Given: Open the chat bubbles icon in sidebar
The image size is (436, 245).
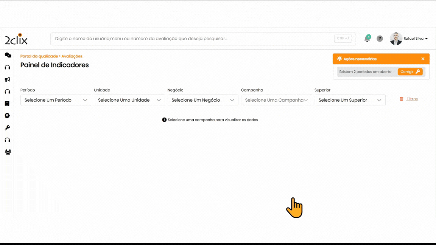Looking at the screenshot, I should 8,55.
